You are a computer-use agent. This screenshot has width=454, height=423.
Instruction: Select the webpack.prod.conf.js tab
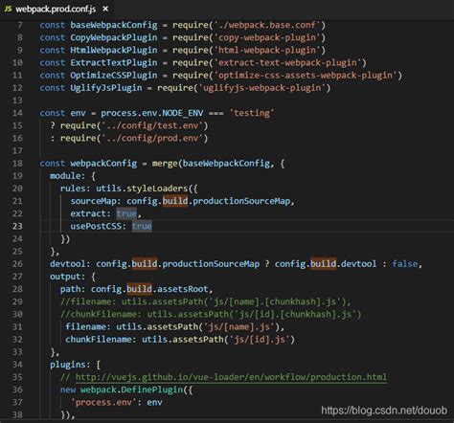coord(56,9)
